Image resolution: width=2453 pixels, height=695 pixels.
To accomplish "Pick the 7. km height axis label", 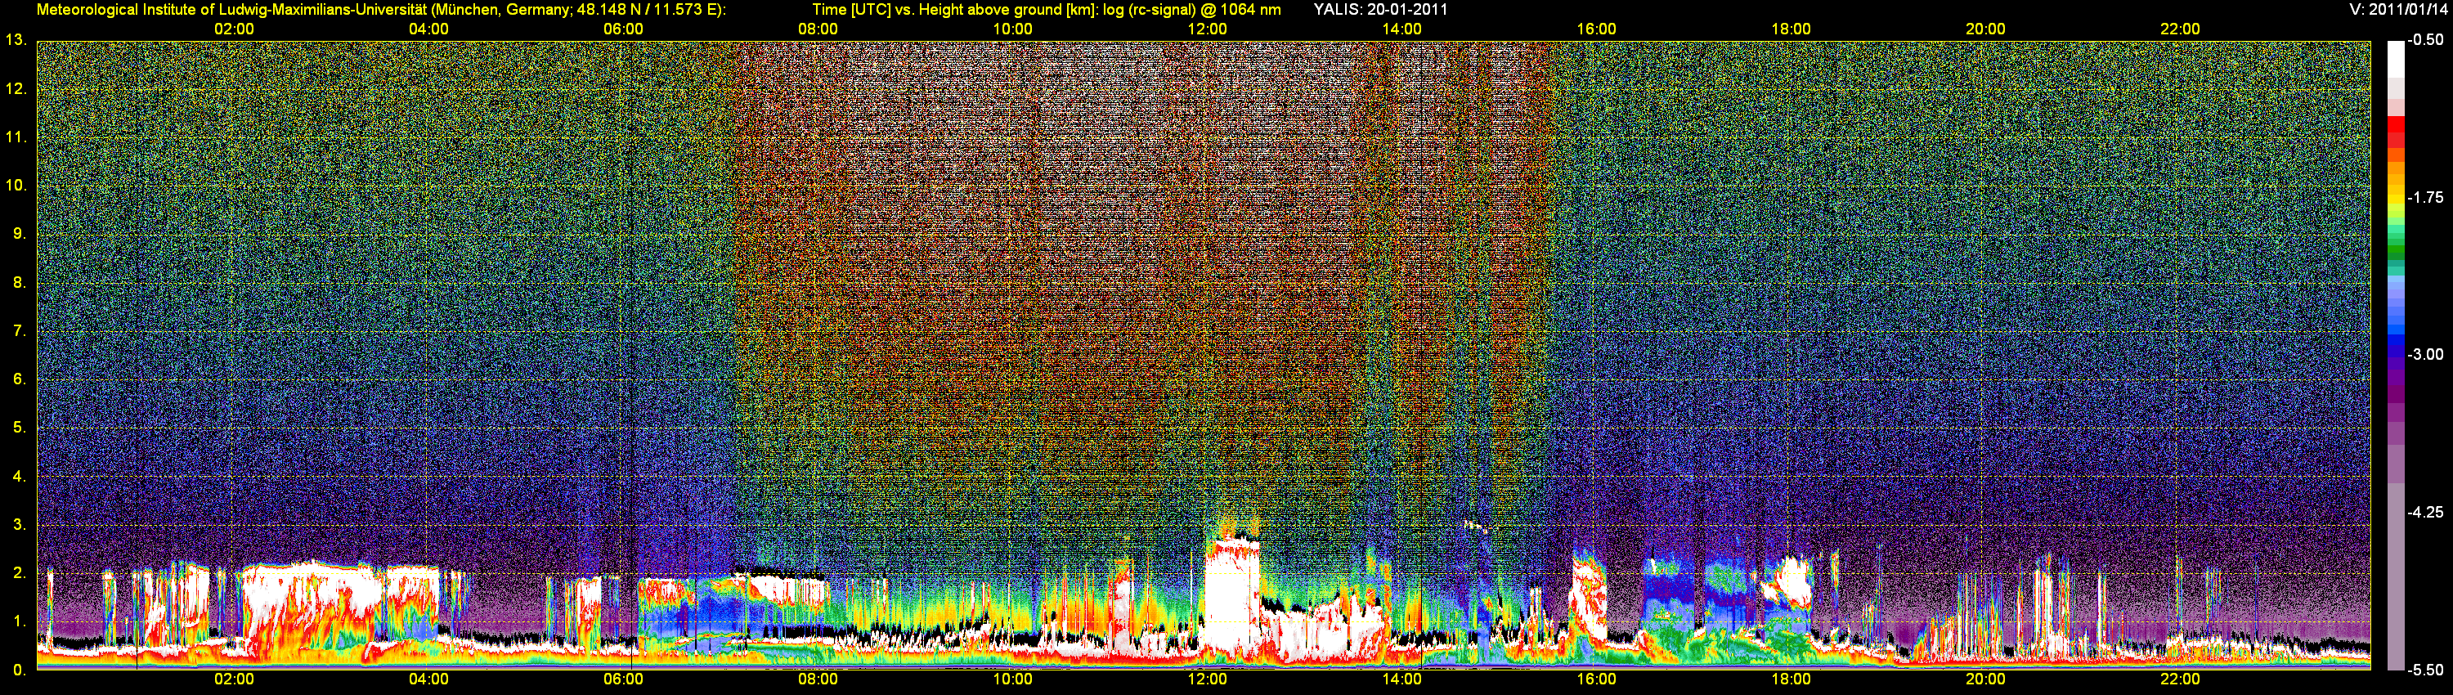I will (x=19, y=331).
